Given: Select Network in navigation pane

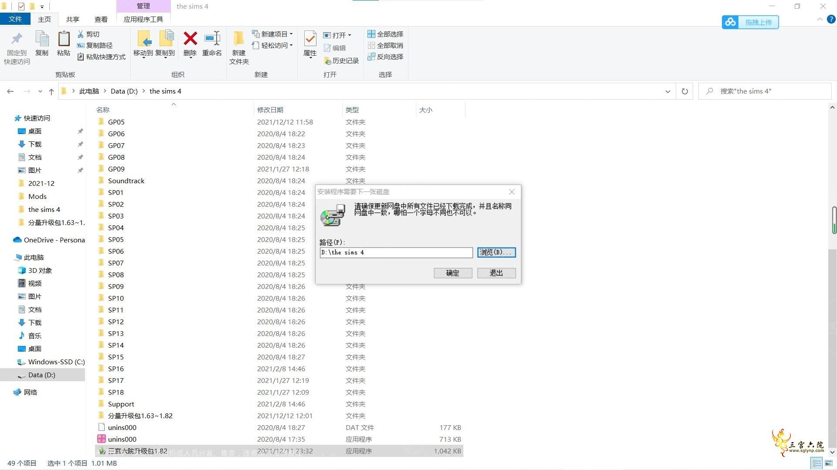Looking at the screenshot, I should pyautogui.click(x=26, y=392).
